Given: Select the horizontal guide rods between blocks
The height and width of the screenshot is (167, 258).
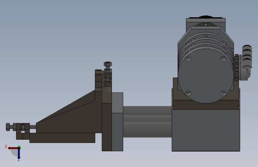Looking at the screenshot, I should coord(147,122).
